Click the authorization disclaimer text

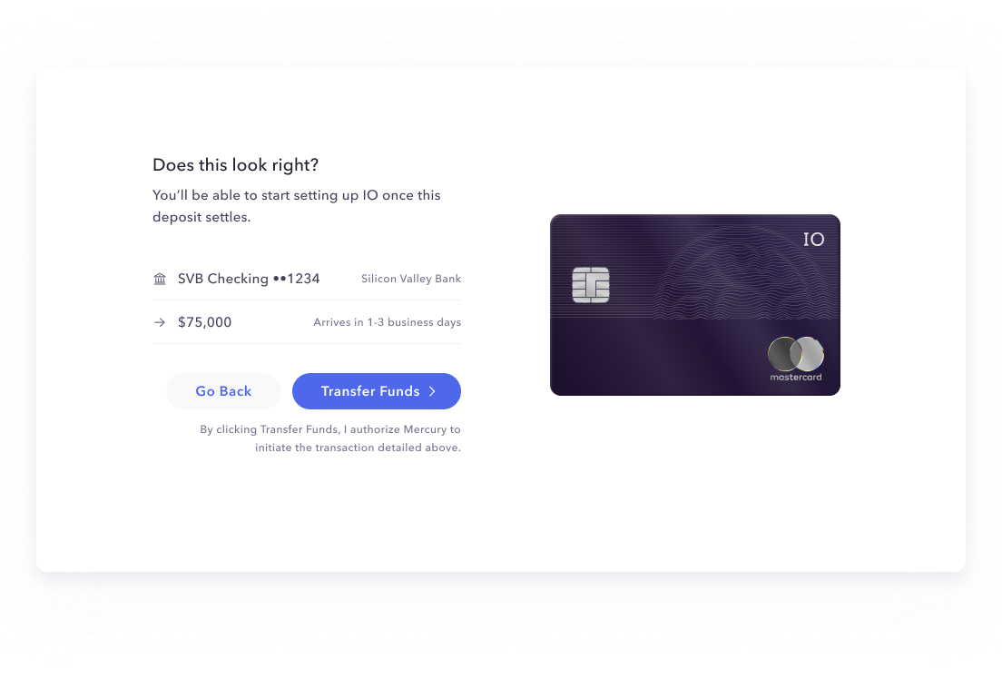click(x=330, y=438)
